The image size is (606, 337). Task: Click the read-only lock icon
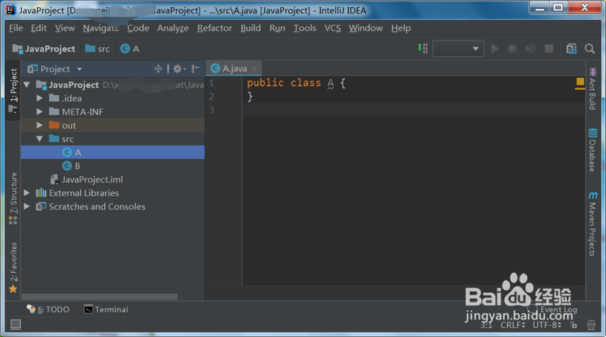click(574, 325)
